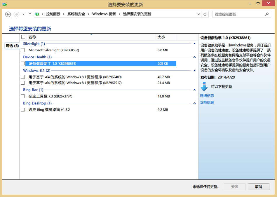Check the Microsoft Silverlight update
The image size is (277, 197).
click(x=23, y=50)
